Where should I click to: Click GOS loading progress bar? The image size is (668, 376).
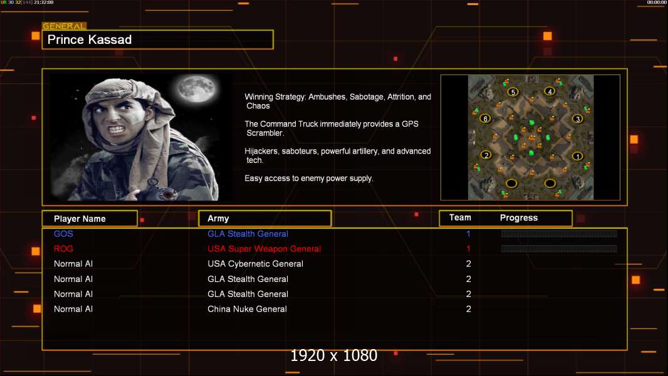pos(559,233)
